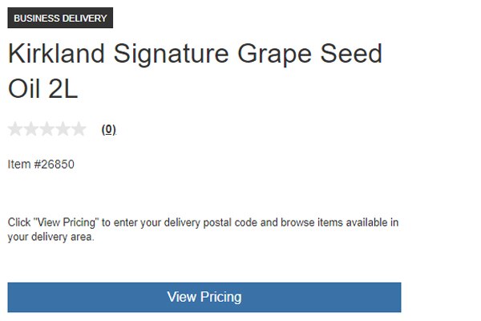
Task: Select the fifth rating star
Action: (x=79, y=129)
